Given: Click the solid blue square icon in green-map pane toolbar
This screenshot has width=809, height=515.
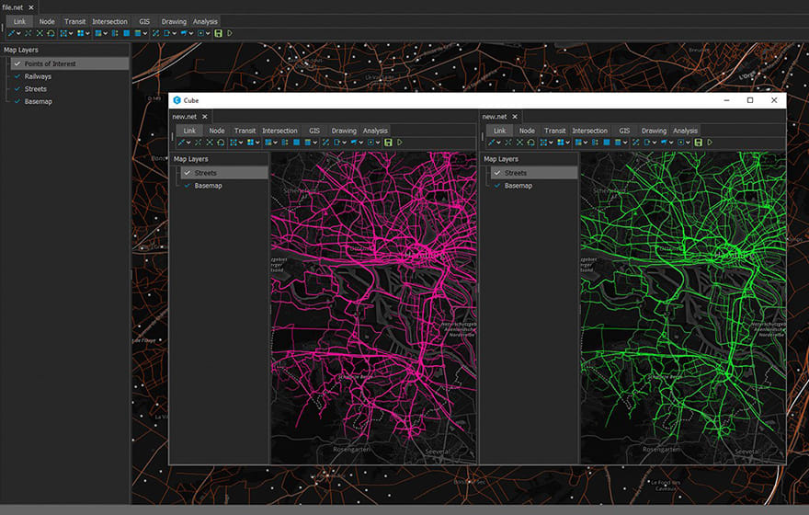Looking at the screenshot, I should (x=606, y=142).
